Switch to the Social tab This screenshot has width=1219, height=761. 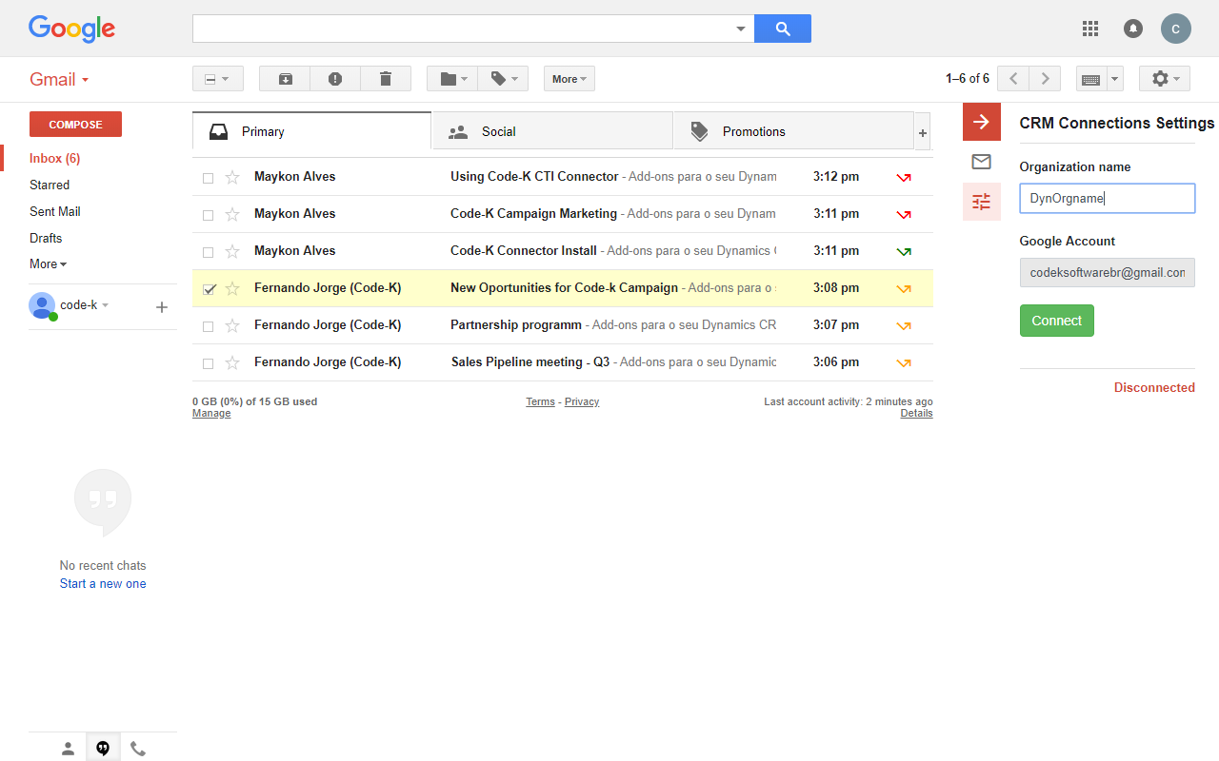[x=552, y=131]
